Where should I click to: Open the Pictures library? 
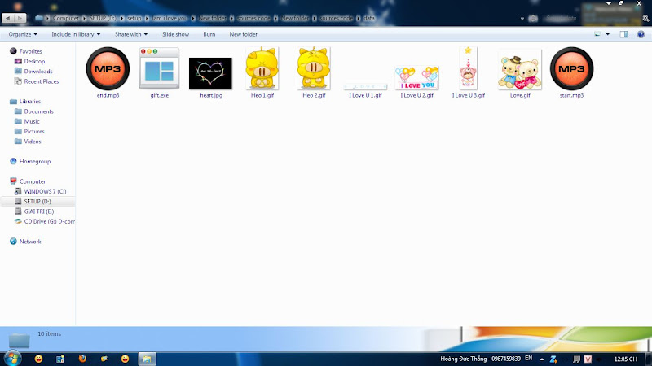(34, 131)
